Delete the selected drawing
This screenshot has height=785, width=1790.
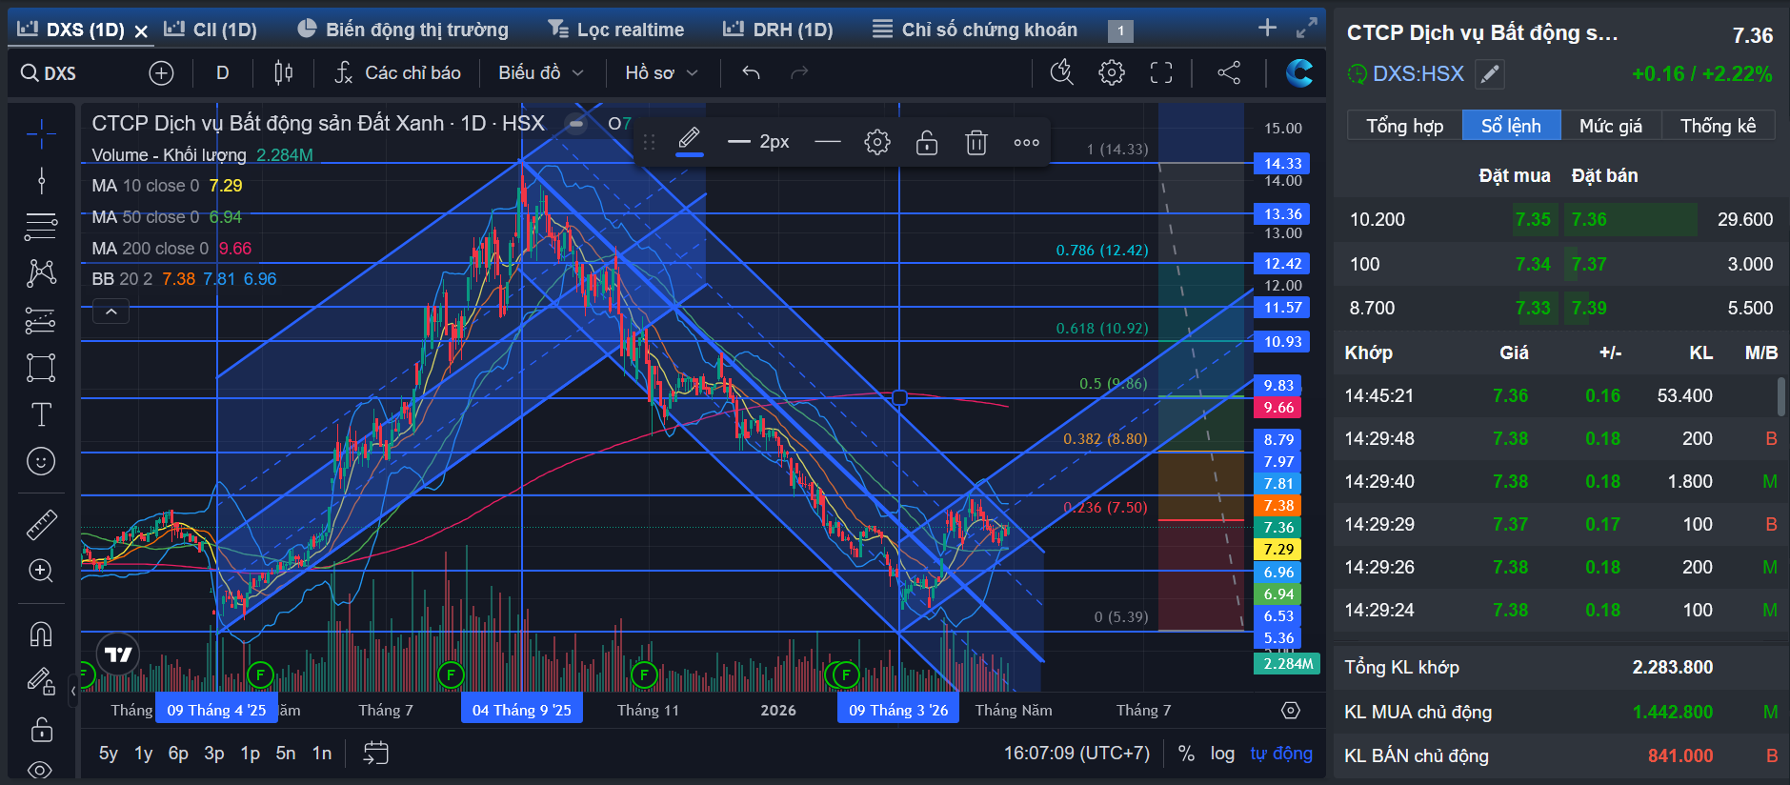click(x=976, y=142)
